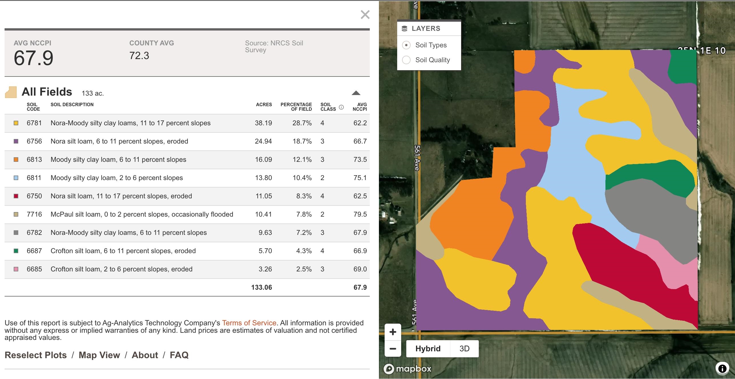735x379 pixels.
Task: Click the Soil Class info icon
Action: [x=341, y=107]
